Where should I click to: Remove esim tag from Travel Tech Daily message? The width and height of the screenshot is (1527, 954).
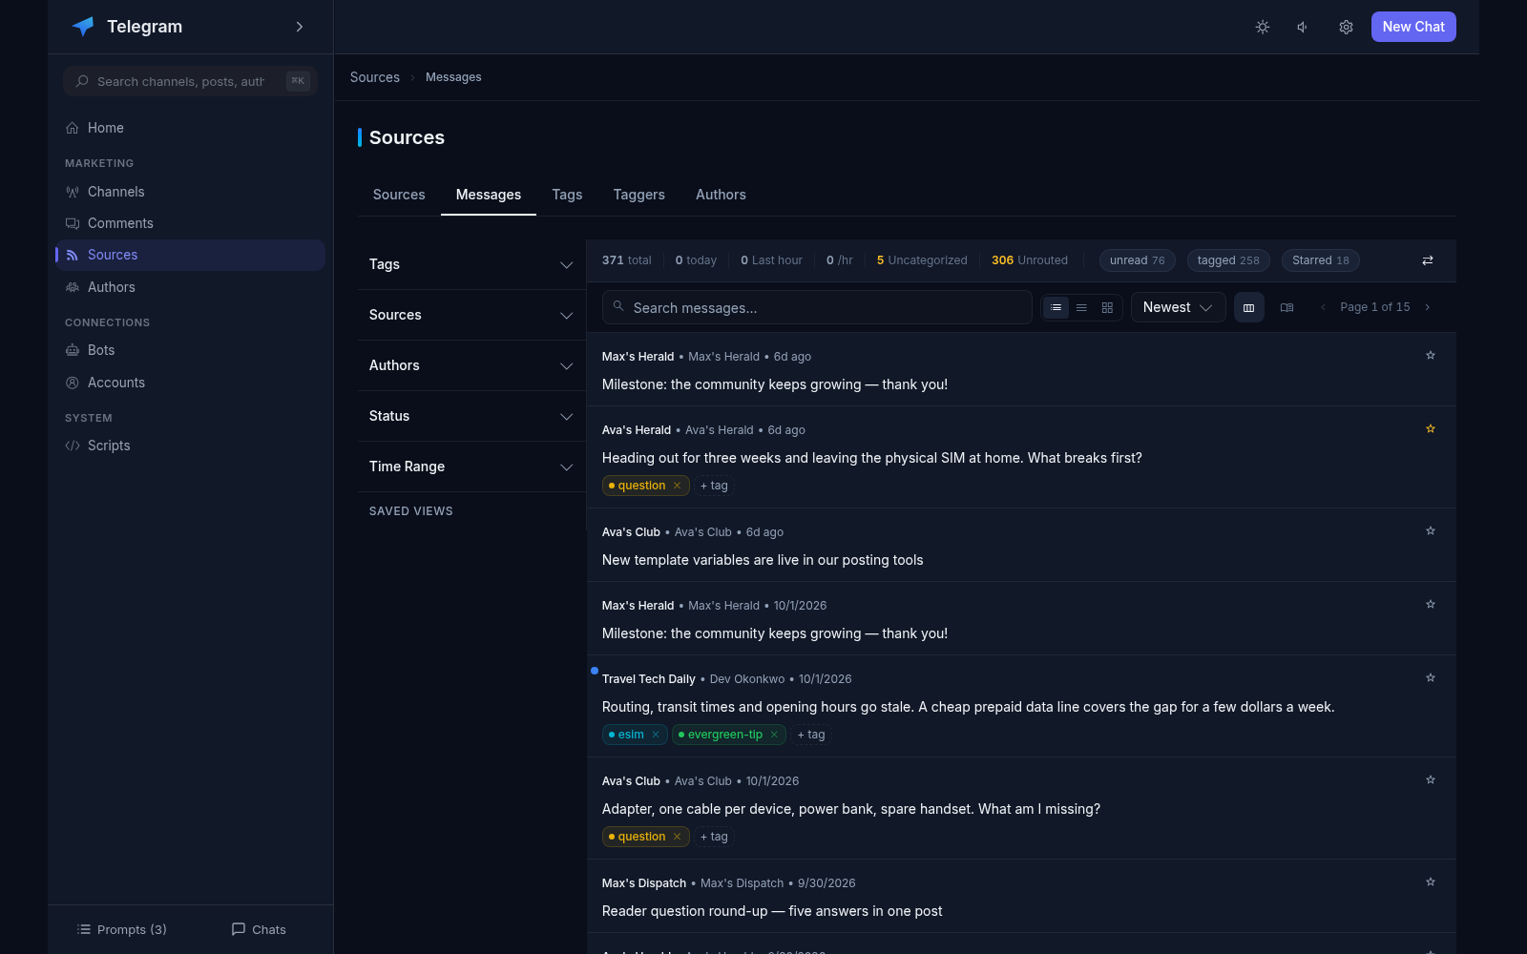point(656,735)
